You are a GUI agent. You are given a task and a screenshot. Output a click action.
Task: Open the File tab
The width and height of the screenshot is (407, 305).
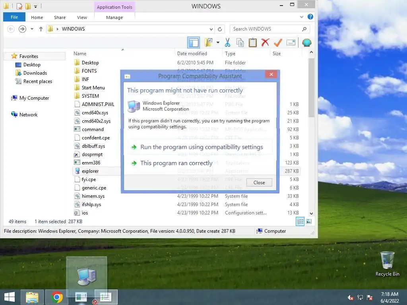click(x=14, y=17)
